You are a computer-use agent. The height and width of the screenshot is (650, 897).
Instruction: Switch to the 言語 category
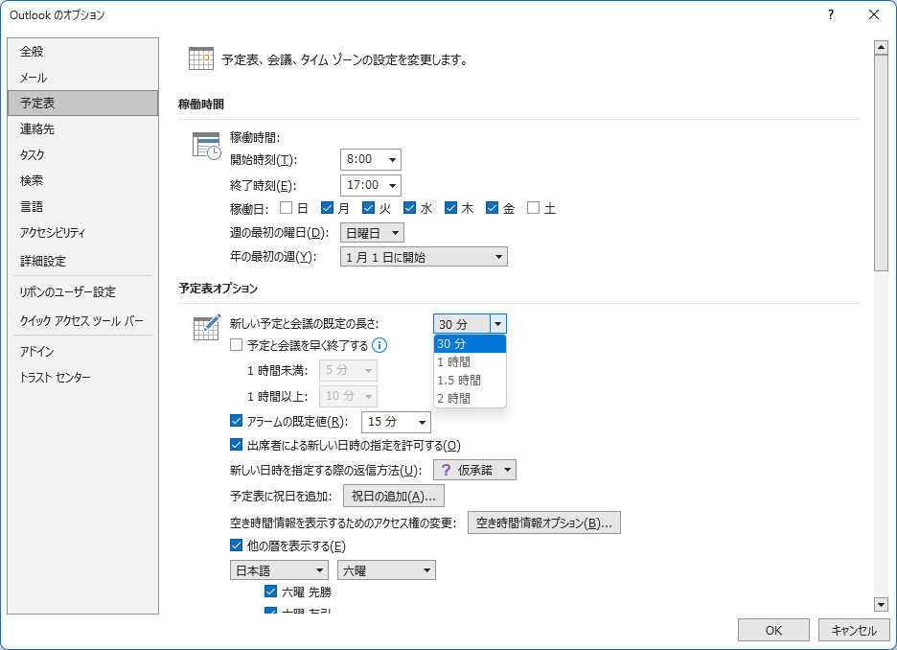click(83, 206)
